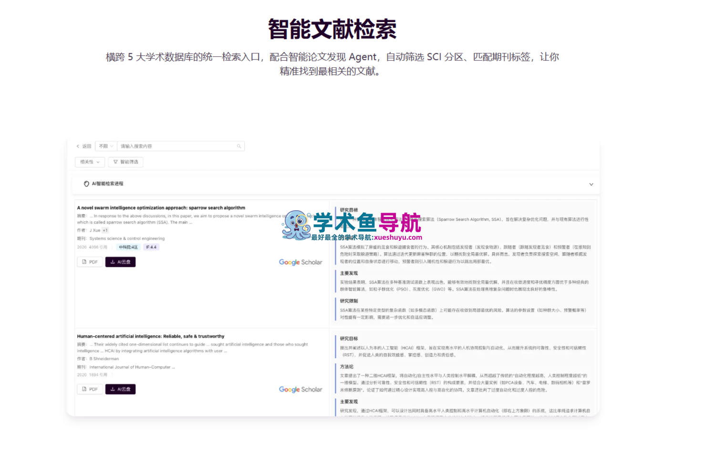The width and height of the screenshot is (704, 451).
Task: Expand the +1 author list on sparrow paper
Action: pos(104,230)
